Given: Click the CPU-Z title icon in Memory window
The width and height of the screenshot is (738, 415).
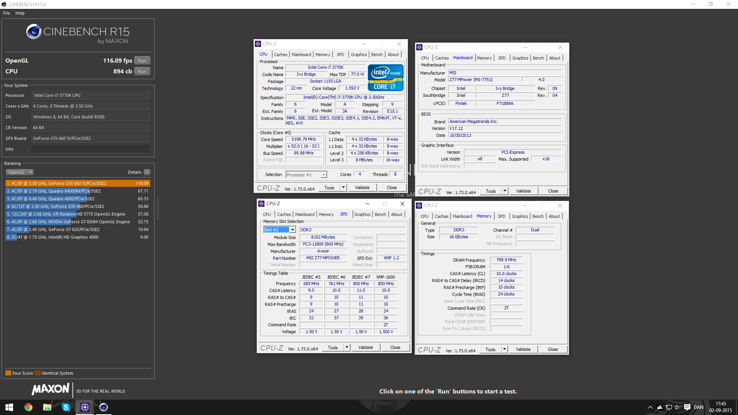Looking at the screenshot, I should [x=419, y=206].
